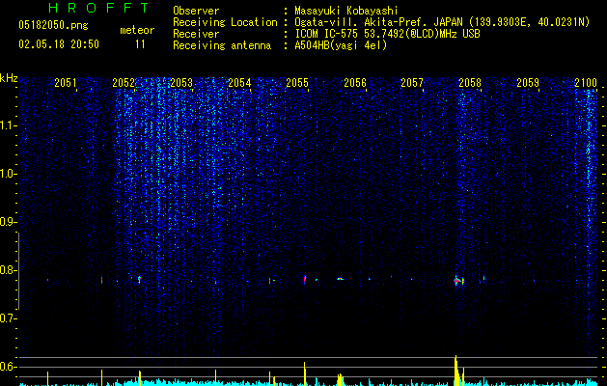Click the 2051 time marker
This screenshot has width=607, height=386.
coord(66,82)
